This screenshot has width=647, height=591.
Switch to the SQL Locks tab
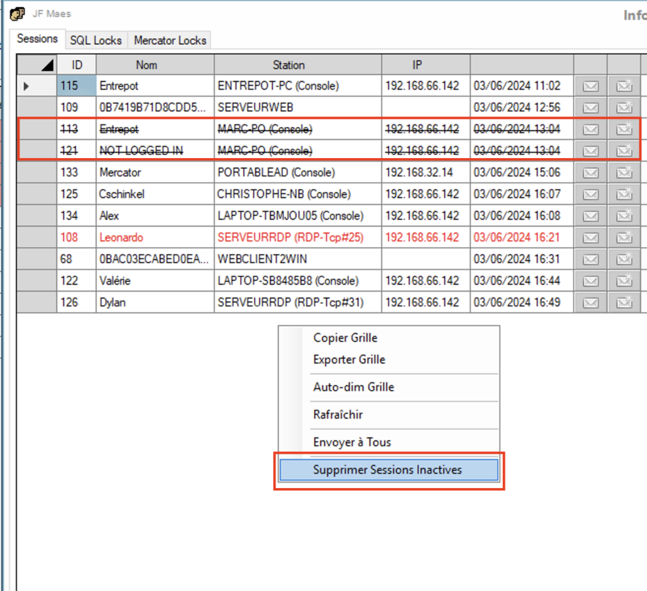point(95,40)
